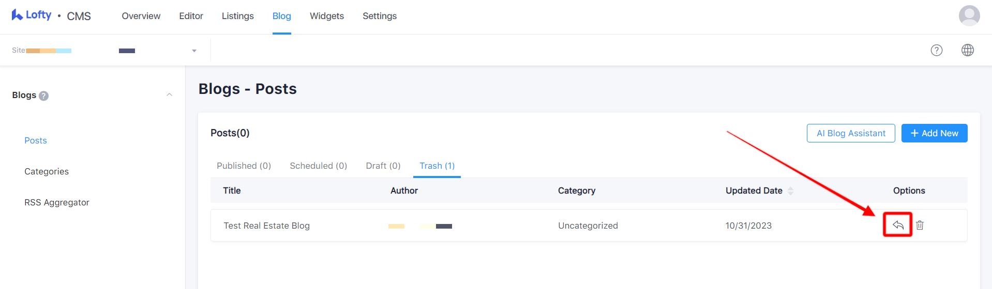
Task: Click the Lofty logo
Action: [x=32, y=15]
